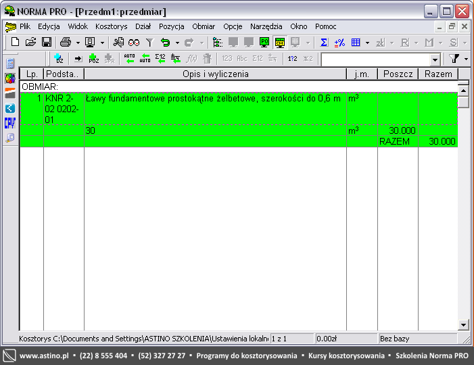Save the estimate with the floppy disk icon
The width and height of the screenshot is (474, 365).
[x=47, y=42]
